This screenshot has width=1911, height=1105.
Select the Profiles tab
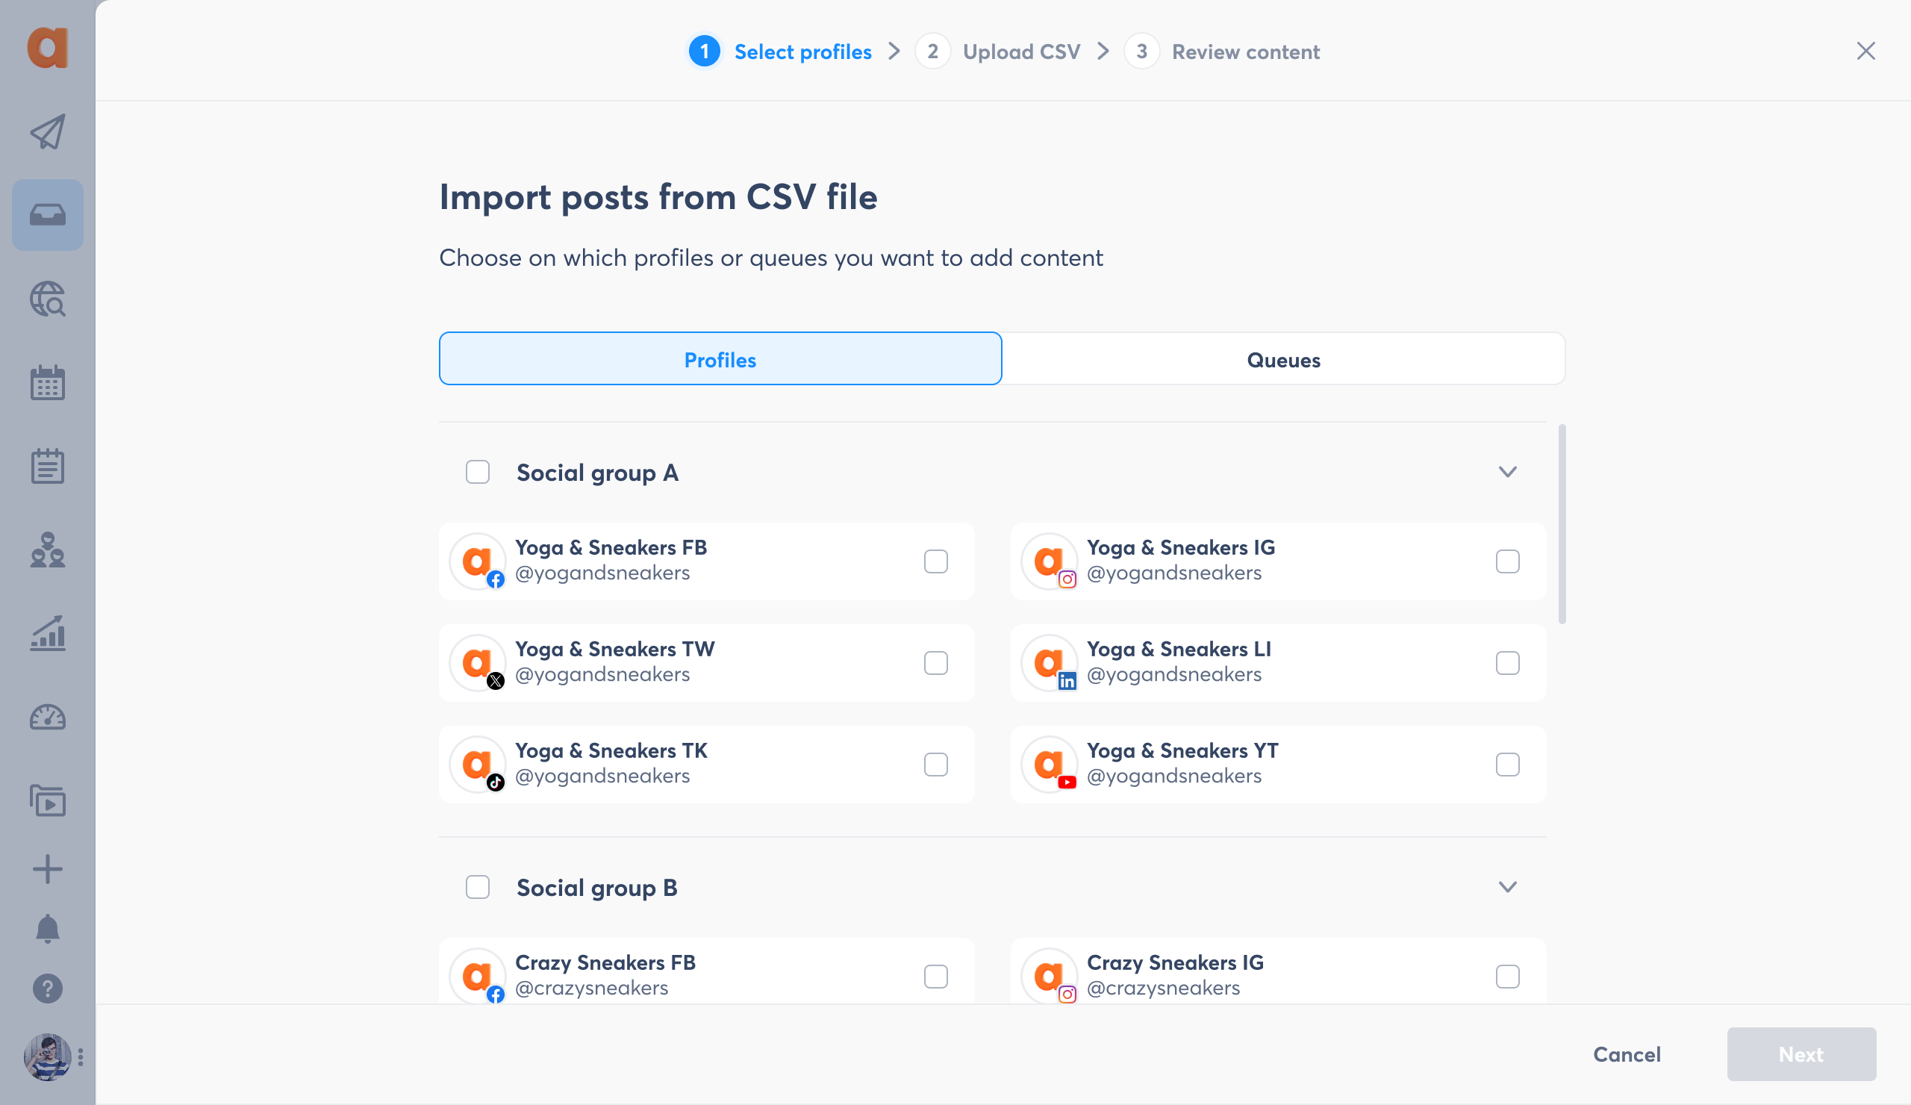pyautogui.click(x=720, y=359)
